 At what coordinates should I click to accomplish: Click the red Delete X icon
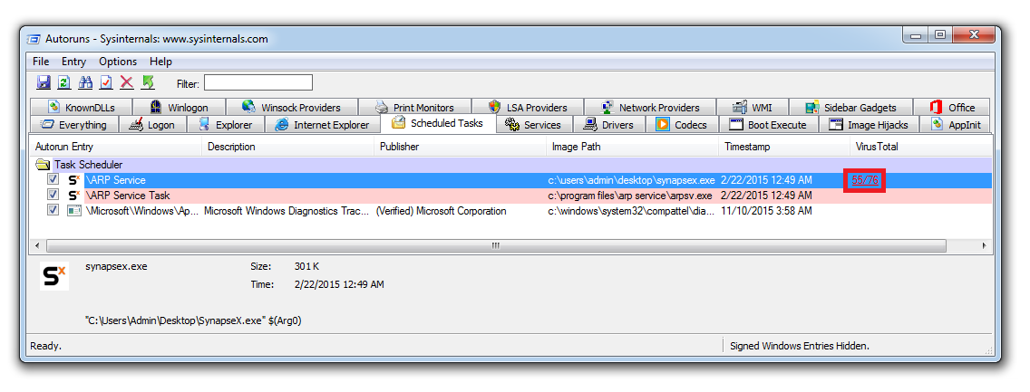[127, 82]
